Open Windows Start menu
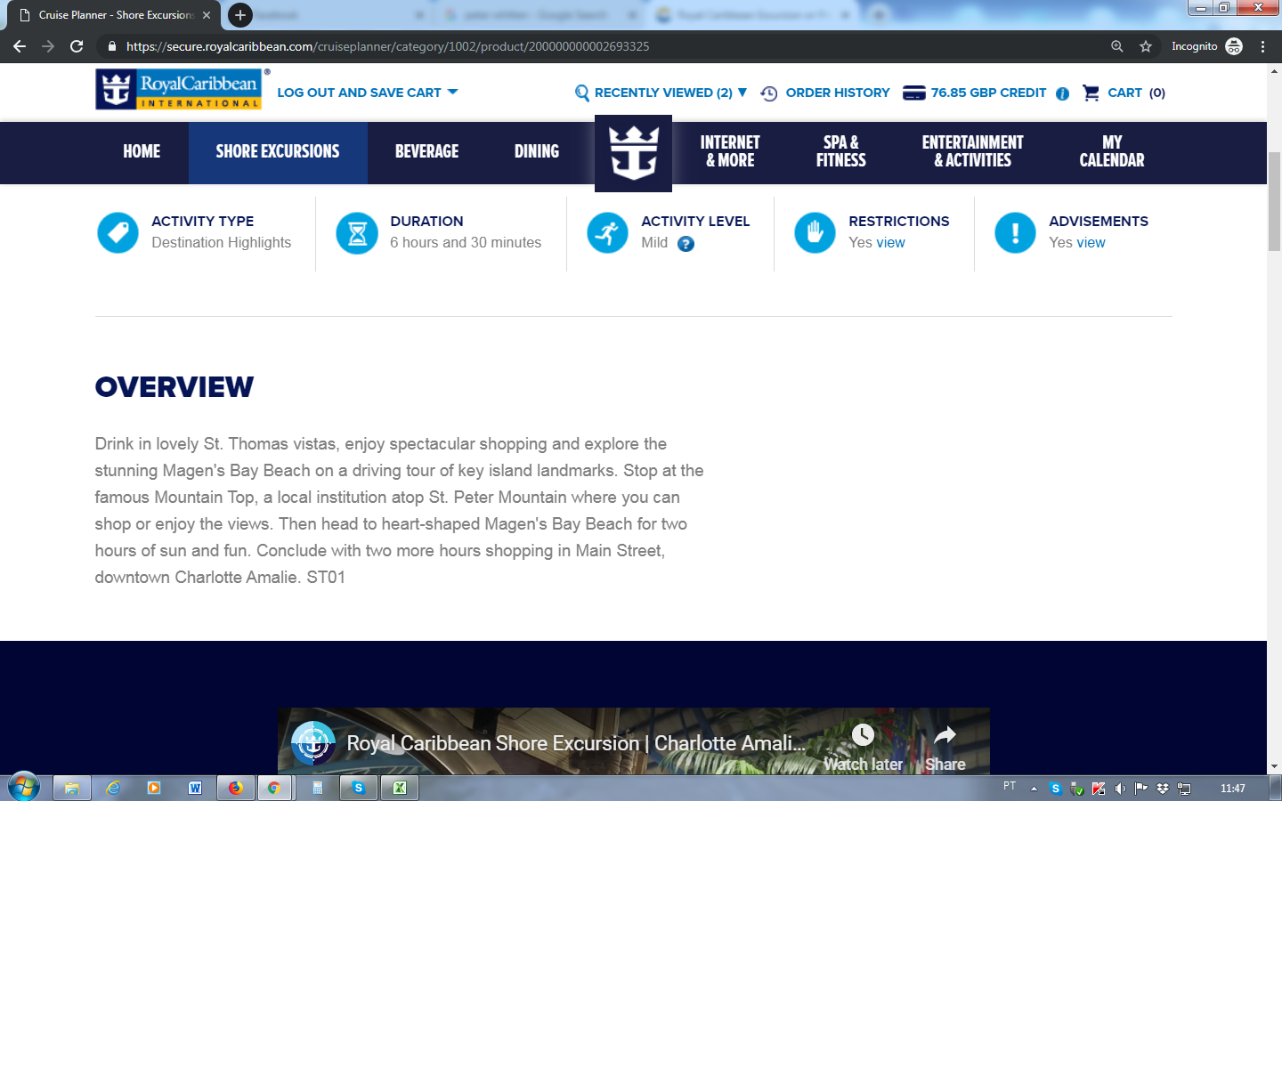This screenshot has width=1282, height=1085. pos(24,788)
